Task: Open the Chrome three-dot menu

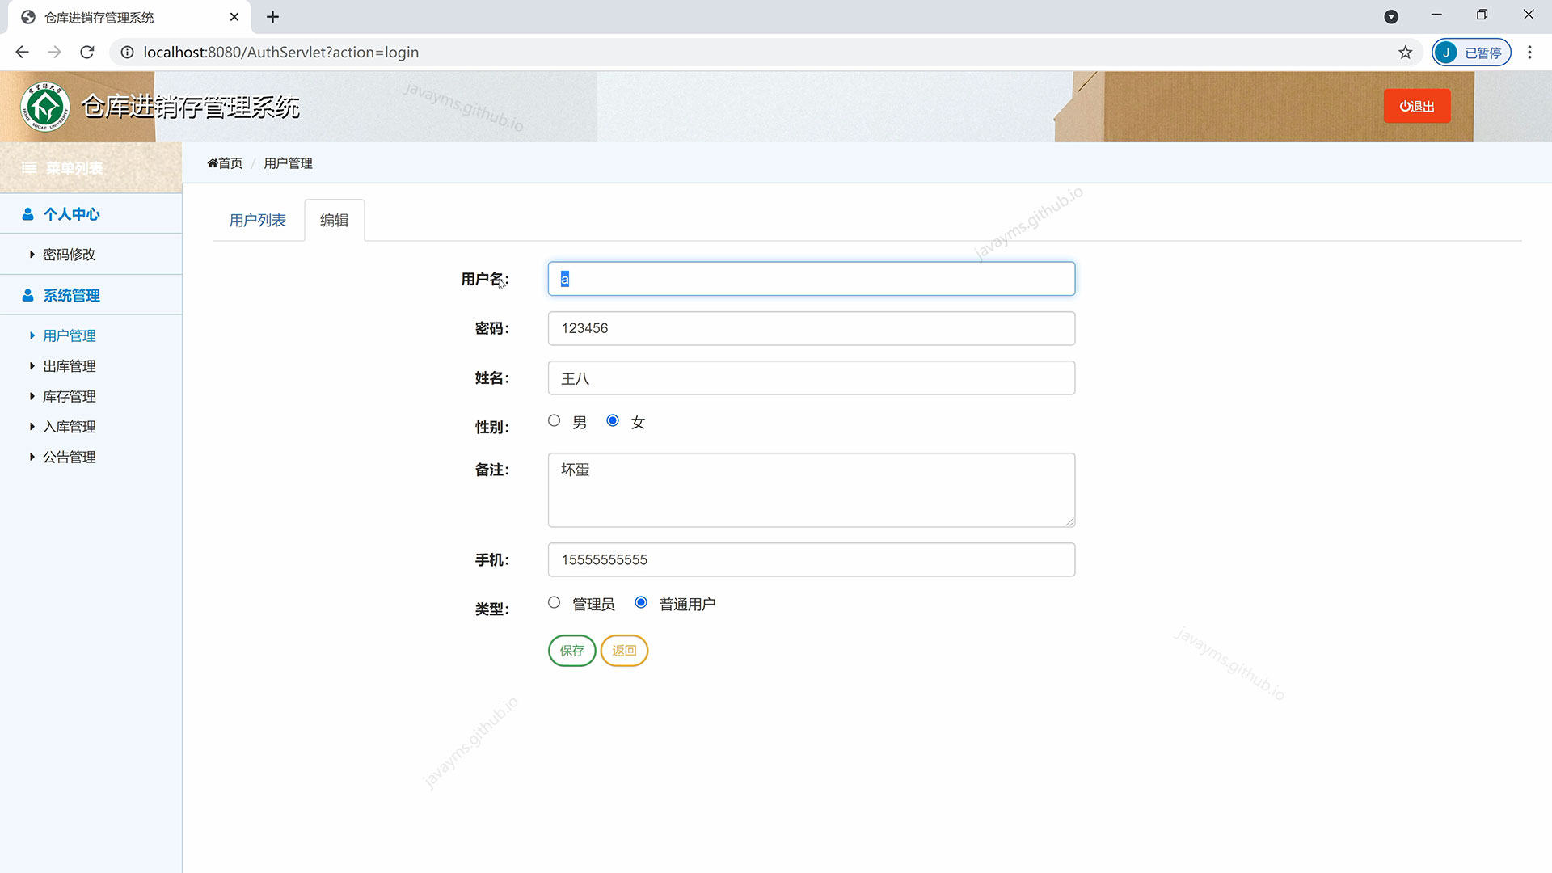Action: pos(1529,53)
